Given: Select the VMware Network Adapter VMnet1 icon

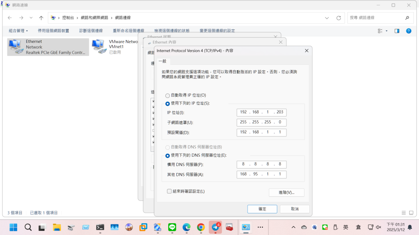Looking at the screenshot, I should pyautogui.click(x=98, y=47).
